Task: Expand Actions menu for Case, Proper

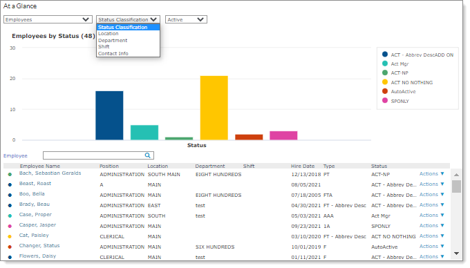Action: 431,215
